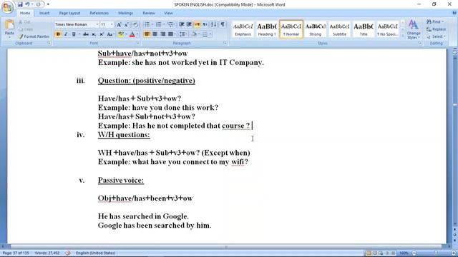458x257 pixels.
Task: Open the Select dropdown in Editing
Action: (436, 36)
